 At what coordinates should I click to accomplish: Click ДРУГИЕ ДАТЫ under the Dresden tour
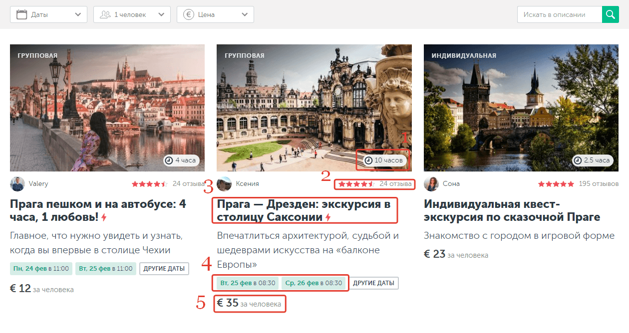373,283
